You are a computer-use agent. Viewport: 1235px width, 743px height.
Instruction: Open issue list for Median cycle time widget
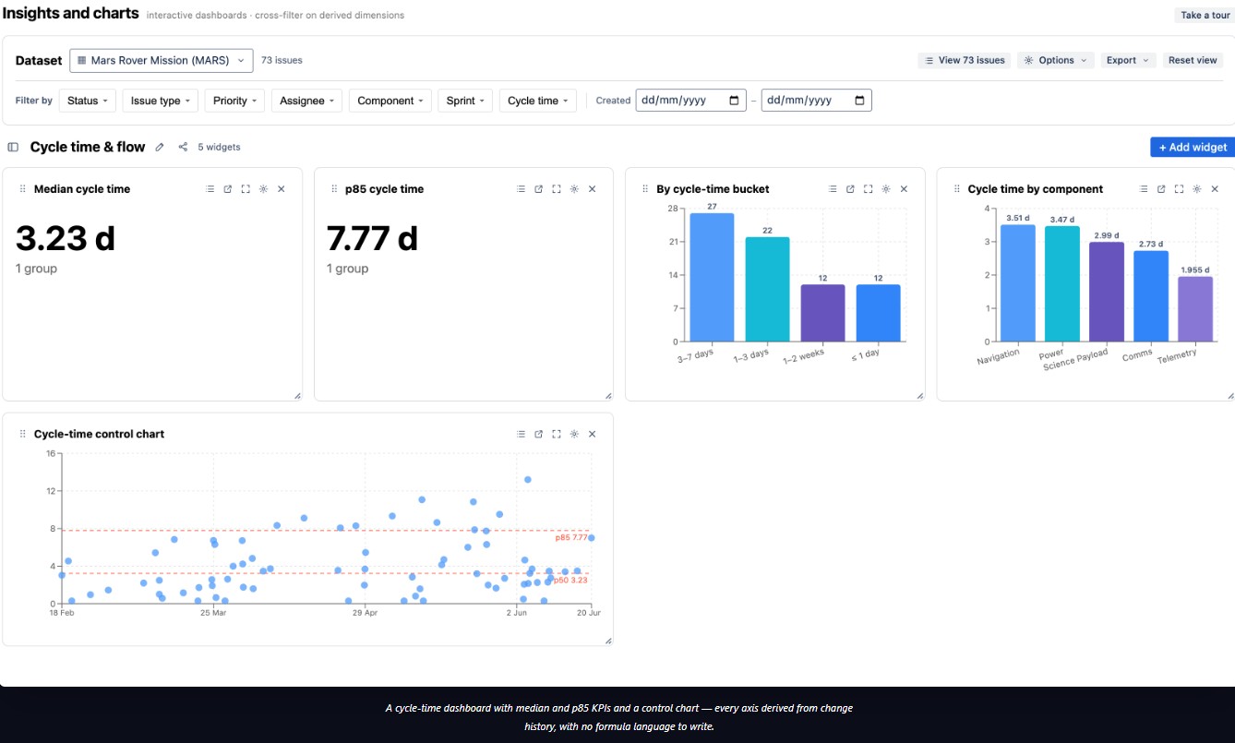coord(210,189)
